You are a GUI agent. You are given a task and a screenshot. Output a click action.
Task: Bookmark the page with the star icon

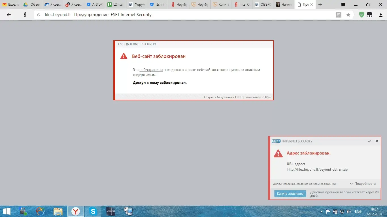point(348,15)
